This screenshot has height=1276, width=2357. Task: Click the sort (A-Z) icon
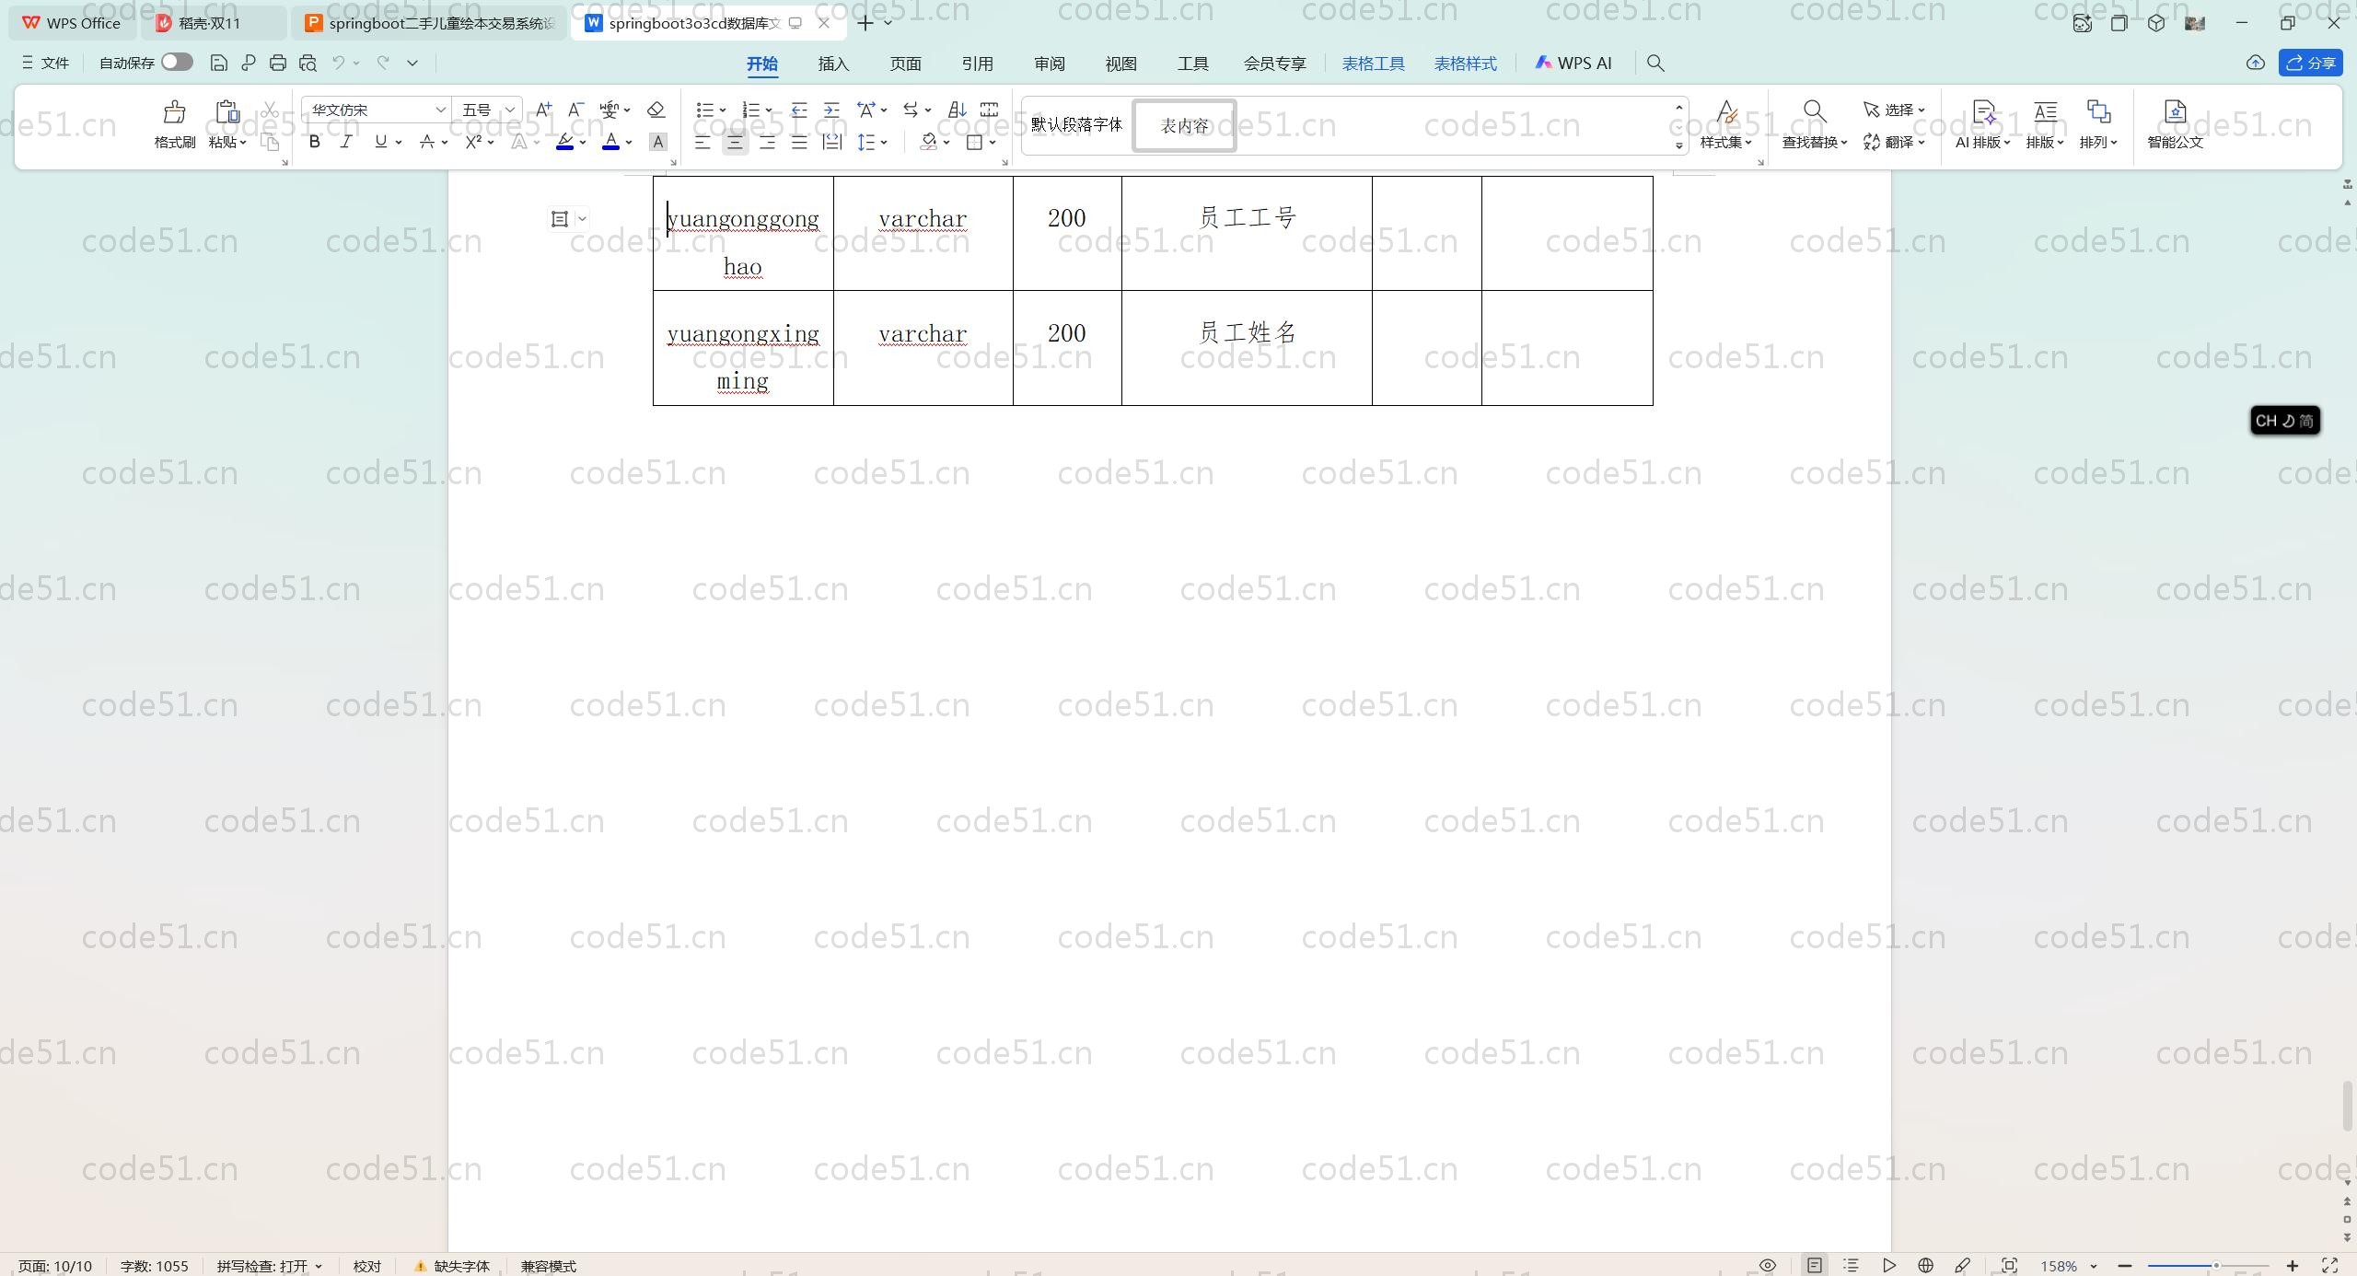[957, 110]
